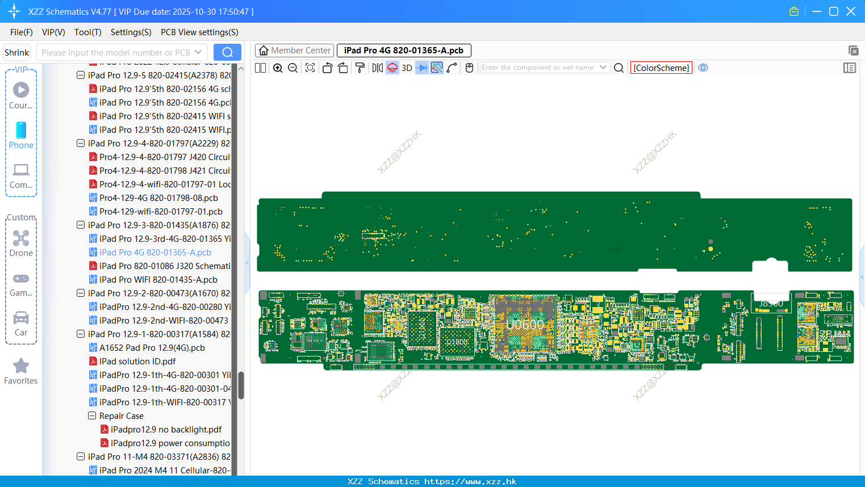Open the Tool(T) menu
This screenshot has height=487, width=865.
click(x=88, y=32)
